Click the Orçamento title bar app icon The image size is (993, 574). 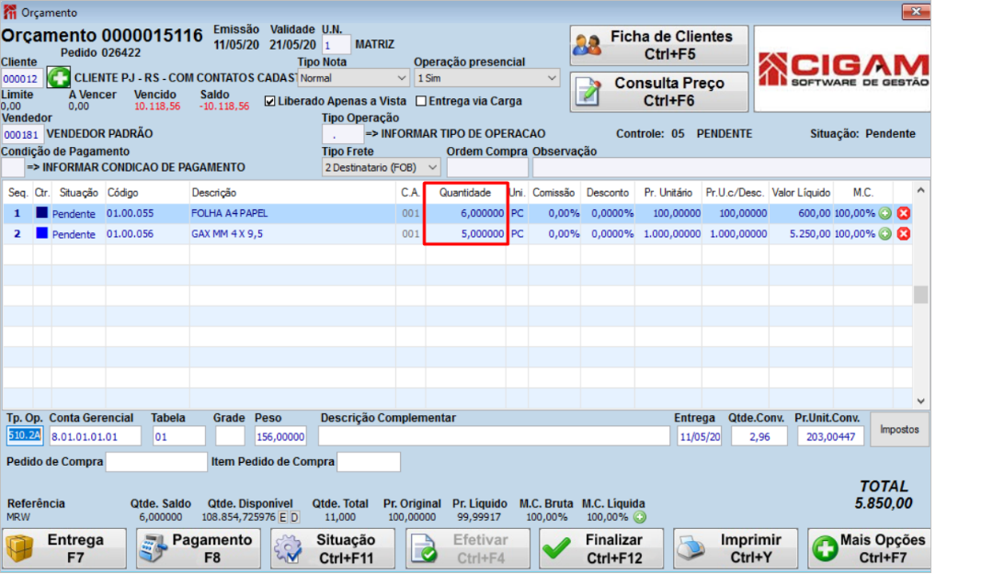[9, 12]
